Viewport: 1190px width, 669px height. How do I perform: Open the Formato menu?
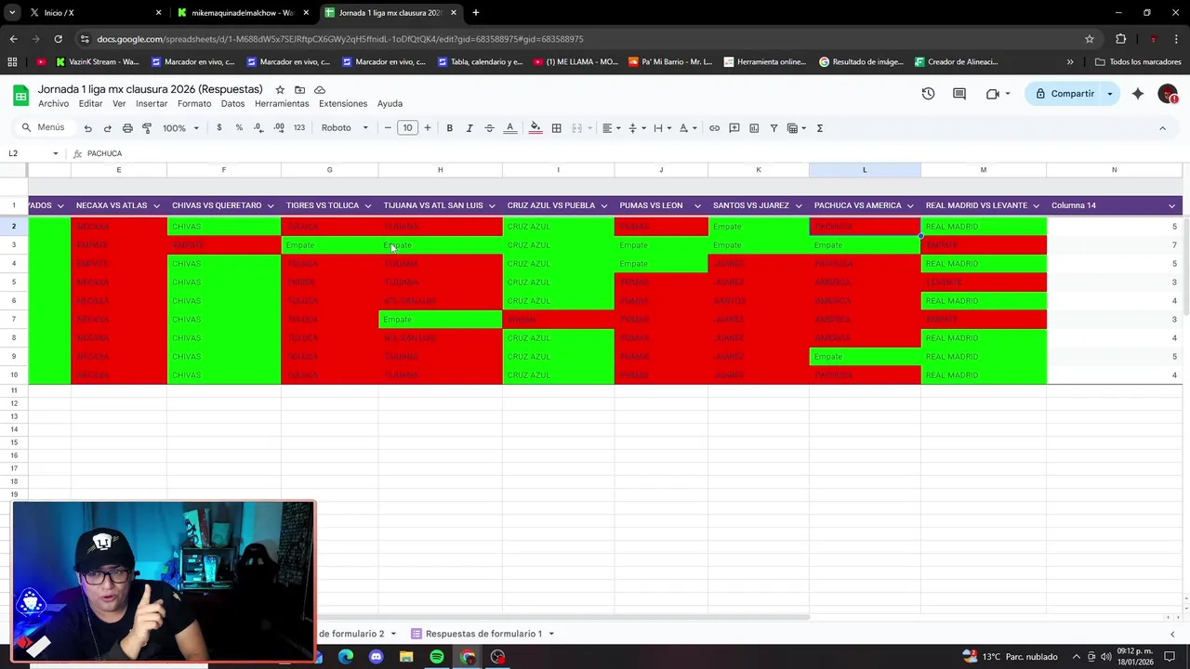click(194, 103)
